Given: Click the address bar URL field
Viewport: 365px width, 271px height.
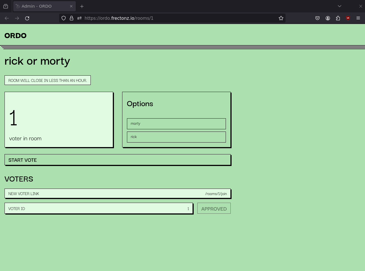Looking at the screenshot, I should pos(172,18).
